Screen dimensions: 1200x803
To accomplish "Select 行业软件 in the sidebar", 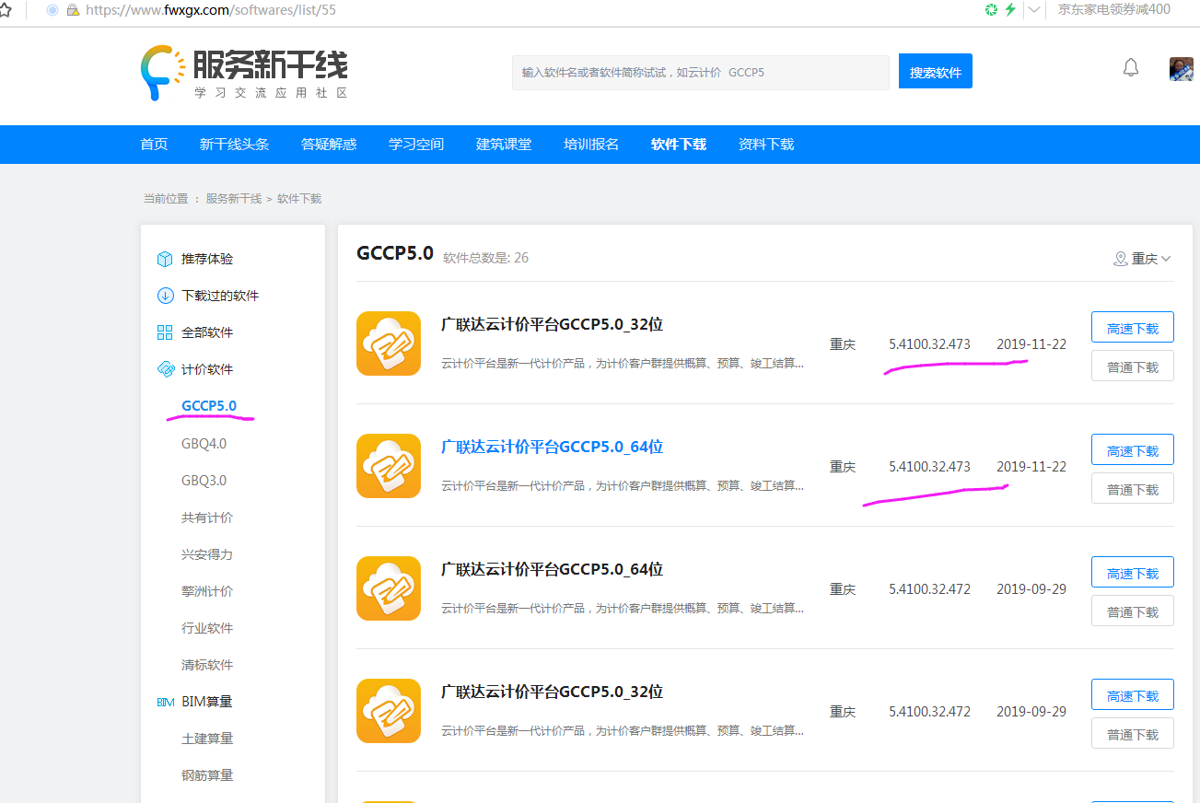I will (x=207, y=628).
